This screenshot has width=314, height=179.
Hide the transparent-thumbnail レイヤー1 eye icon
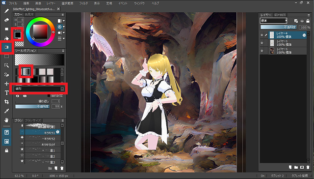(262, 43)
